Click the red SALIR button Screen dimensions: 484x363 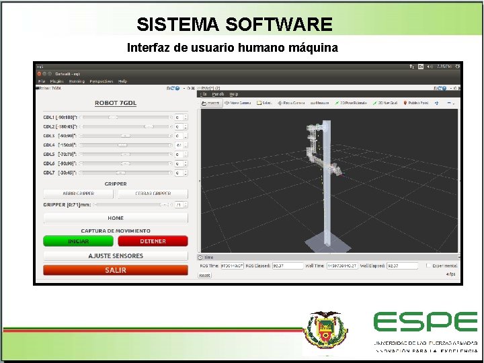point(116,270)
